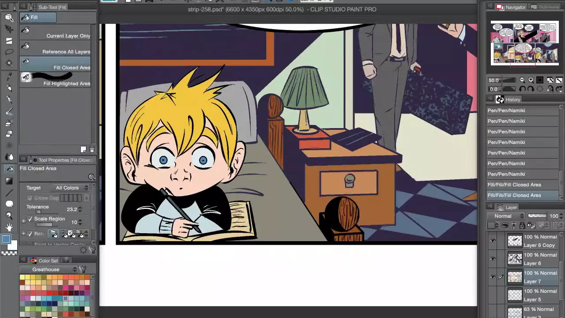The image size is (565, 318).
Task: Open the Target All Colors dropdown
Action: point(70,188)
